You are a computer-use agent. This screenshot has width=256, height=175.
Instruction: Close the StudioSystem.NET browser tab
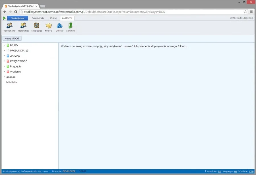click(x=36, y=6)
